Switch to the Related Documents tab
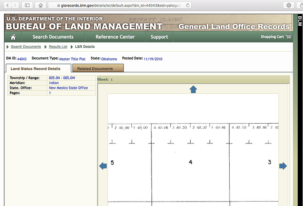Screen dimensions: 303x206 click(98, 68)
